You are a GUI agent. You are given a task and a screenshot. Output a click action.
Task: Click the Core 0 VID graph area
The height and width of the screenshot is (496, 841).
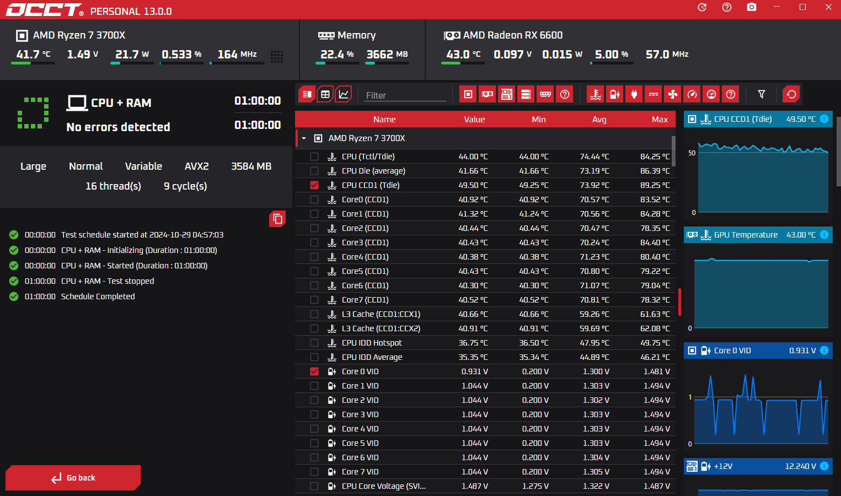[x=758, y=406]
